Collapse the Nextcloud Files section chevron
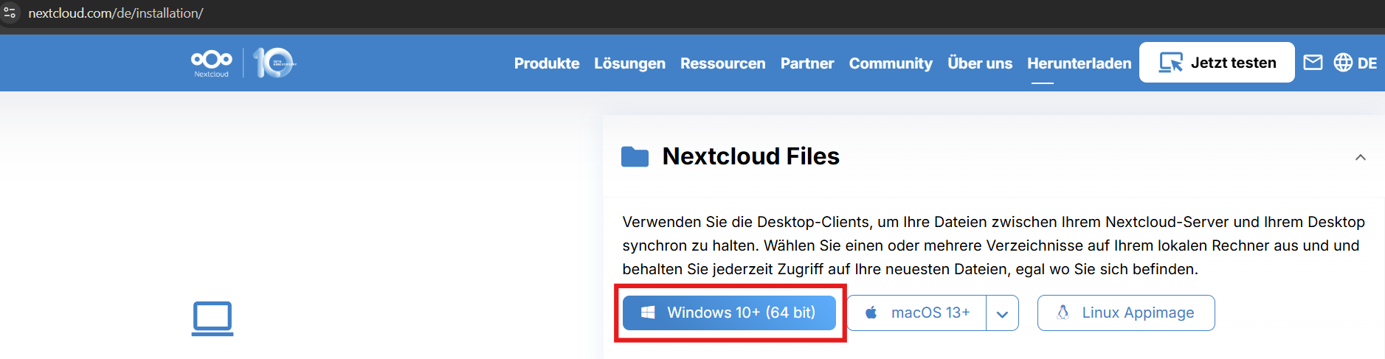The height and width of the screenshot is (359, 1385). tap(1361, 157)
